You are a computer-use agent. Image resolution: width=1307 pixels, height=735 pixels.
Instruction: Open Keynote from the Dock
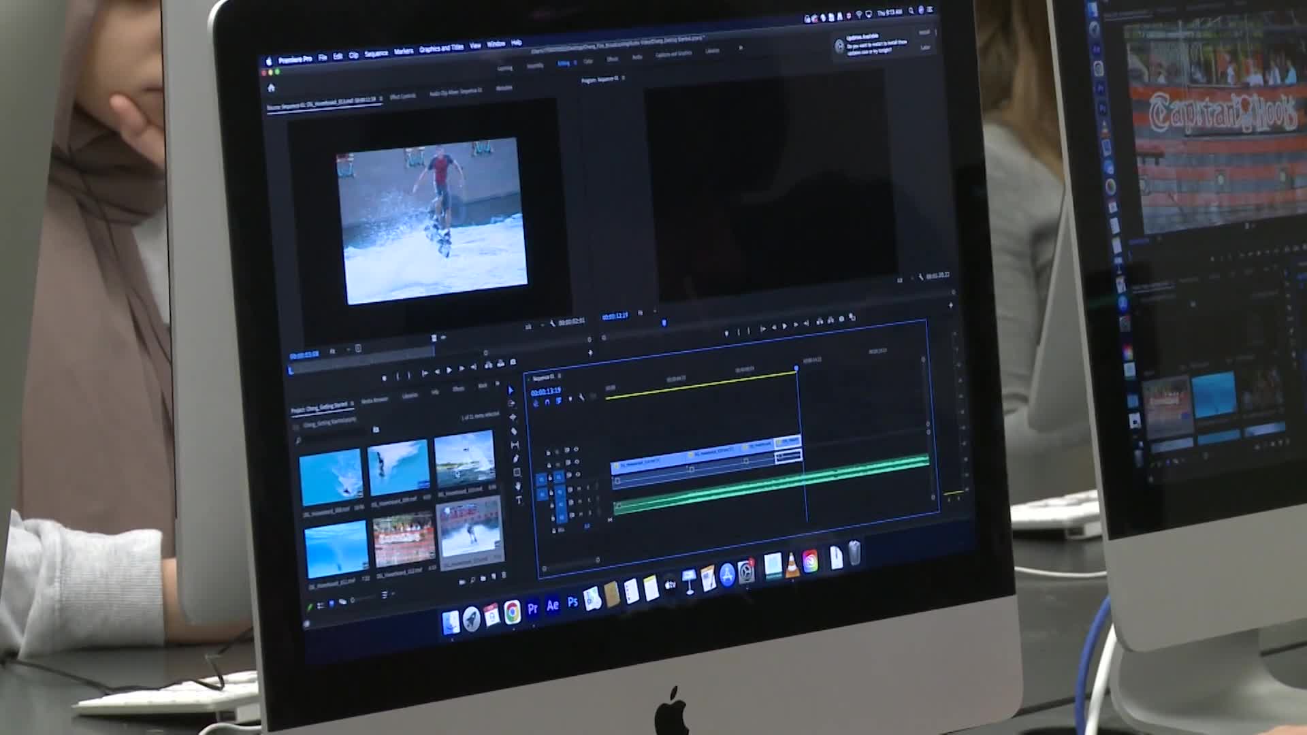pyautogui.click(x=689, y=581)
